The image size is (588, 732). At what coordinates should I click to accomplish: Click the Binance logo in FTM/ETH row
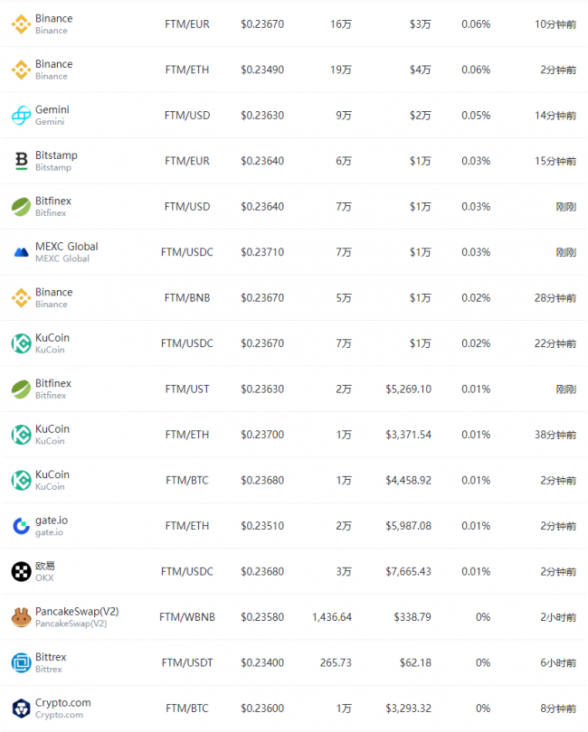[21, 70]
